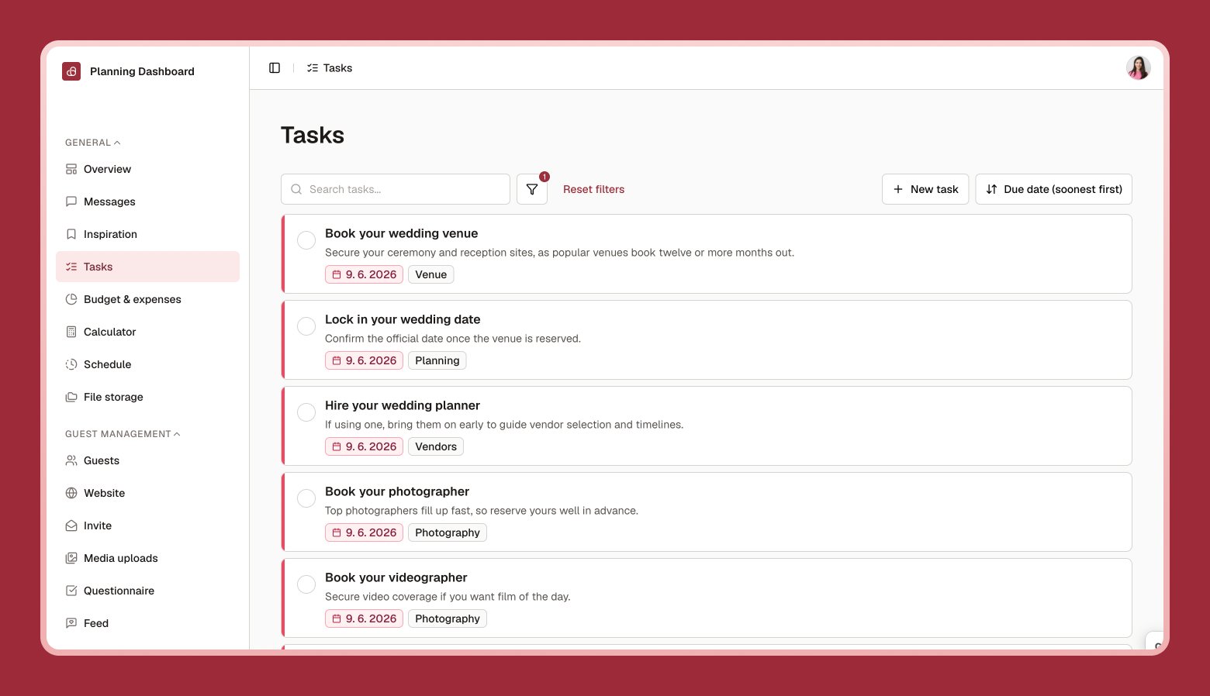Click the Media uploads image icon

pyautogui.click(x=71, y=558)
